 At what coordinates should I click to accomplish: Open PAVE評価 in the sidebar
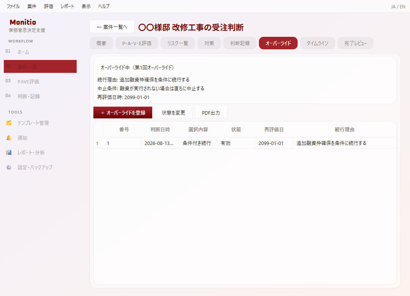click(40, 81)
